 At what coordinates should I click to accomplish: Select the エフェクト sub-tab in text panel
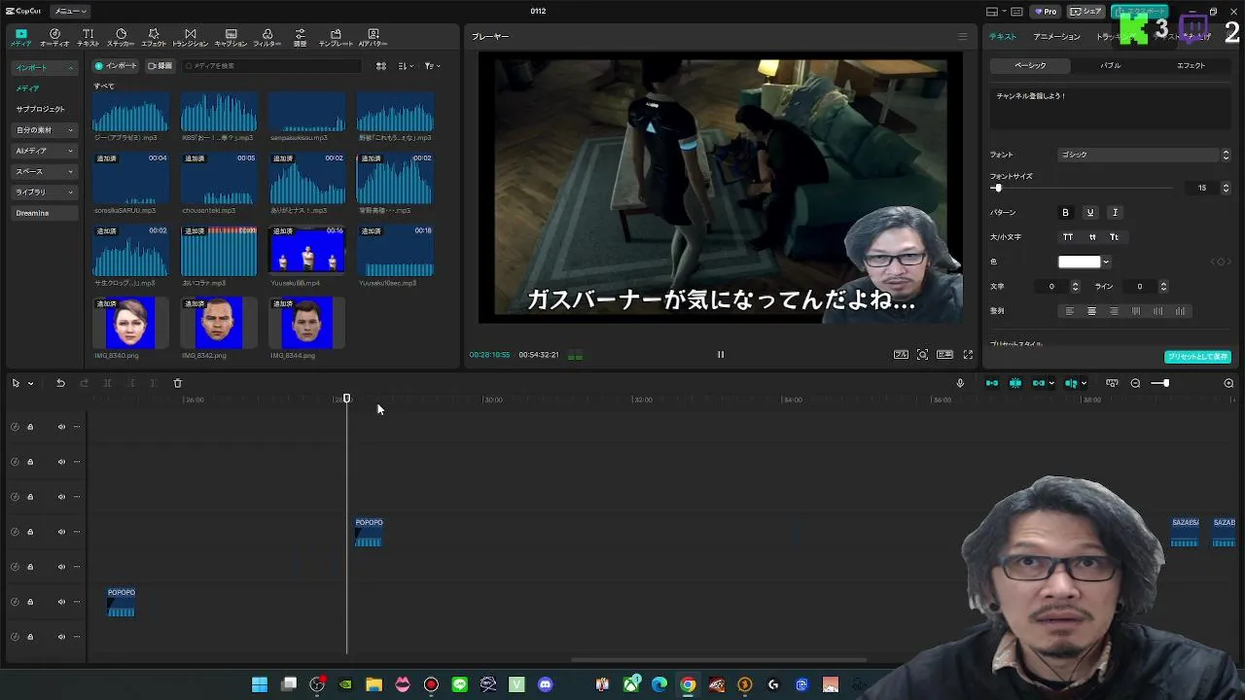point(1192,66)
